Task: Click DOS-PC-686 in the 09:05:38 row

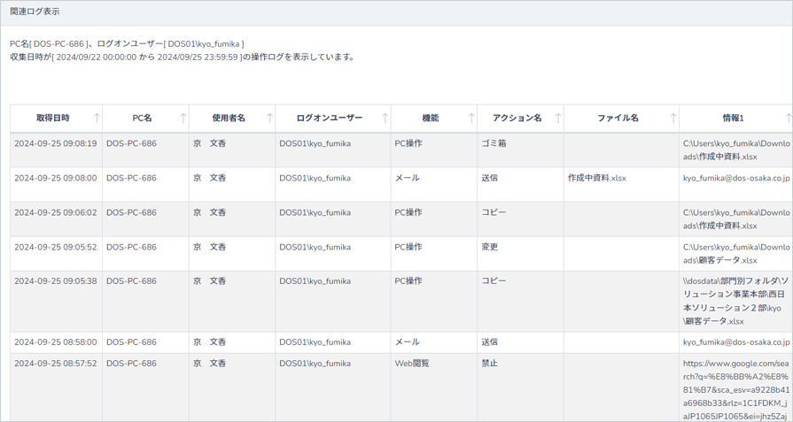Action: click(x=131, y=281)
